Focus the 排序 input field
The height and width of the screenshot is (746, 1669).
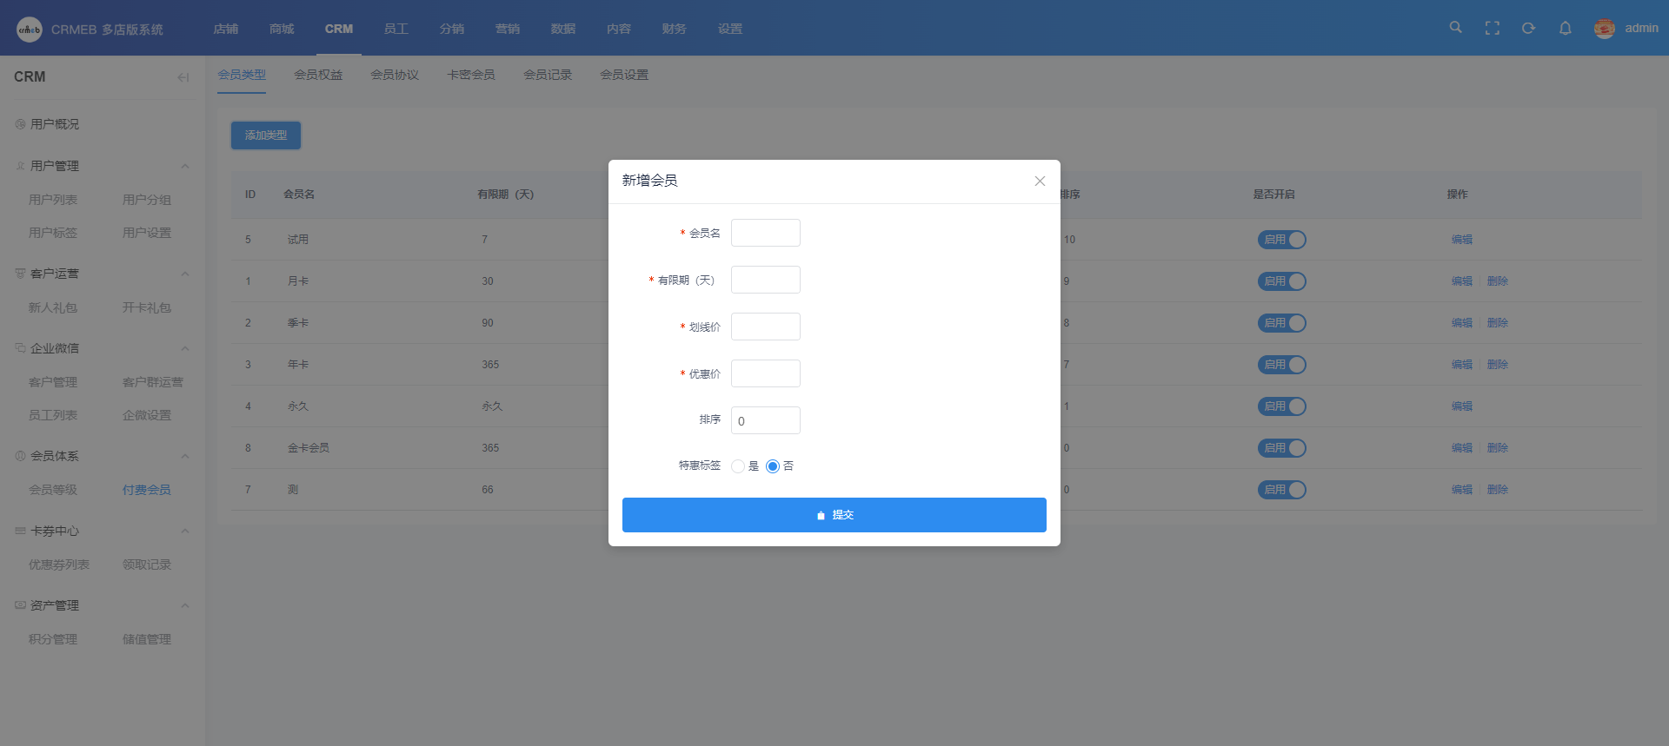coord(765,420)
